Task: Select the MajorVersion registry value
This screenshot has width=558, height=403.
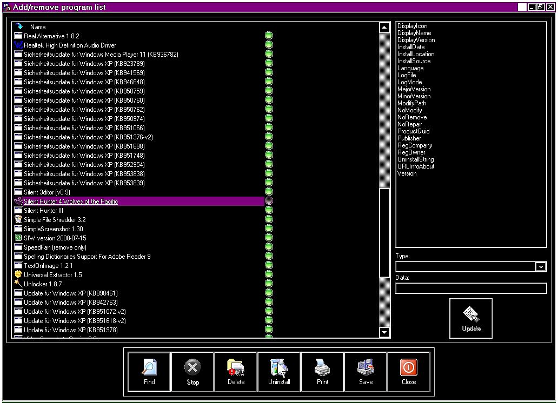Action: pos(414,89)
